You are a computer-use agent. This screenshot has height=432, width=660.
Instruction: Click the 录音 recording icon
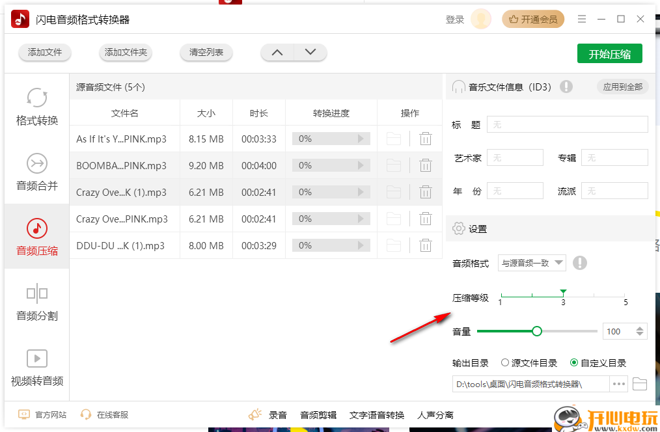click(255, 414)
